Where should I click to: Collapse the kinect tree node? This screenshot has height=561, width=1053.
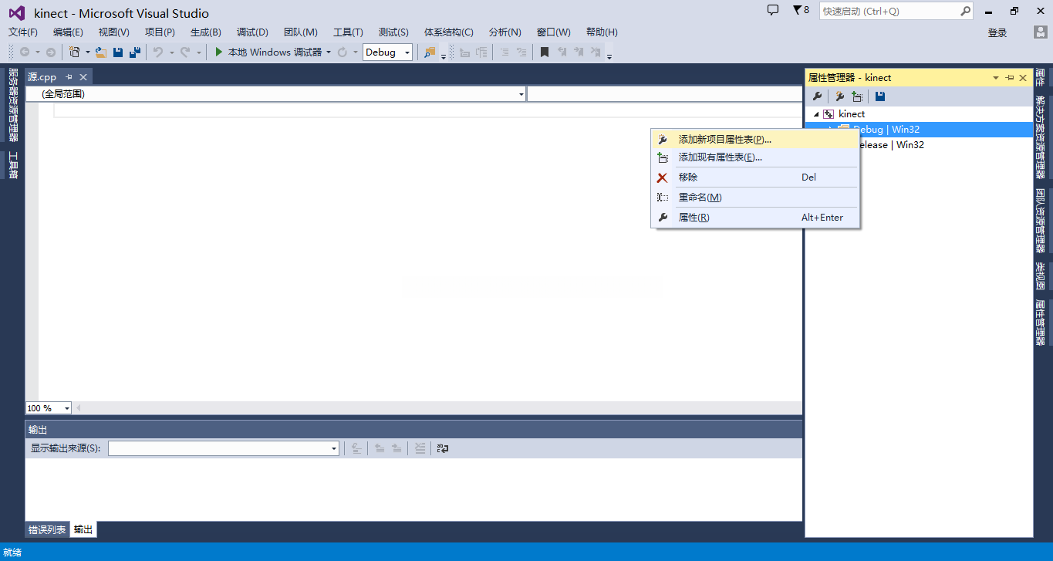(x=817, y=114)
